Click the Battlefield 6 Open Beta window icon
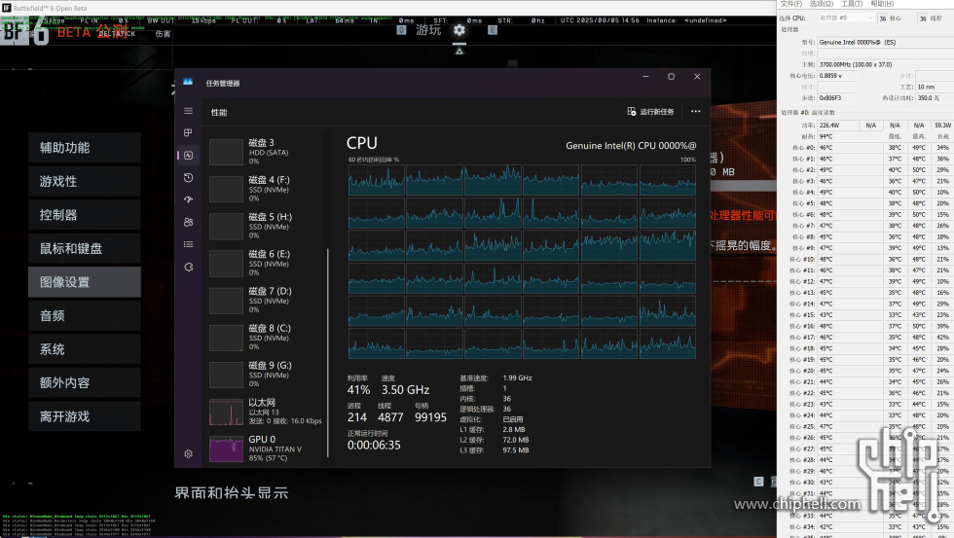 point(7,8)
